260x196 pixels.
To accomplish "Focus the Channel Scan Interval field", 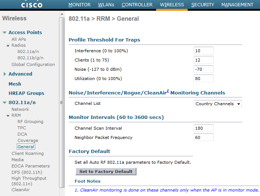I will pyautogui.click(x=203, y=128).
